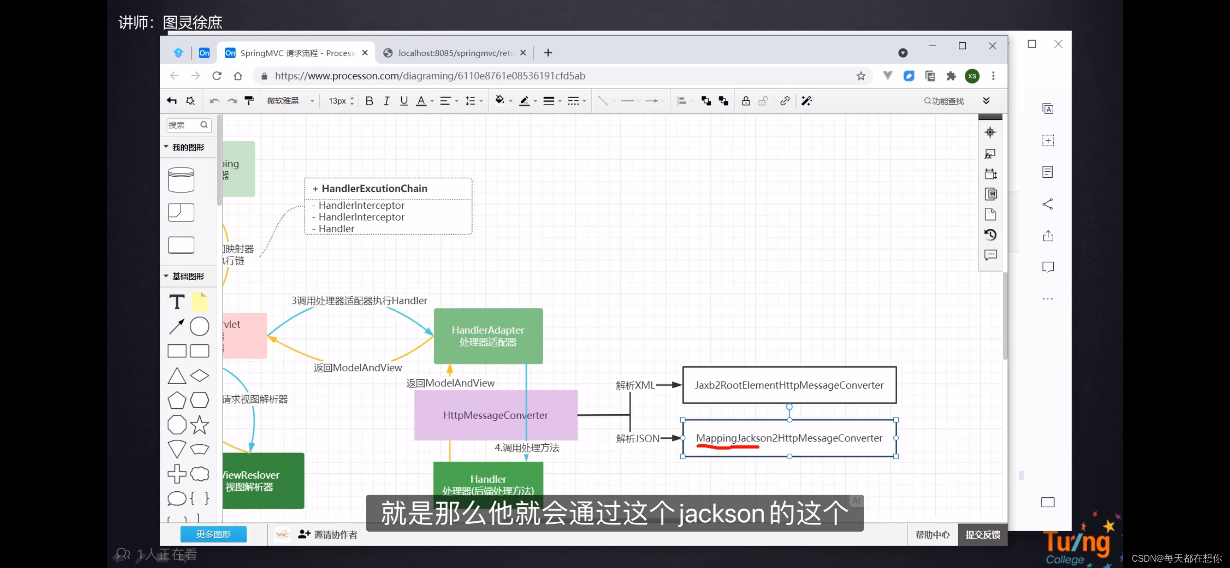Click the undo button

click(x=214, y=101)
